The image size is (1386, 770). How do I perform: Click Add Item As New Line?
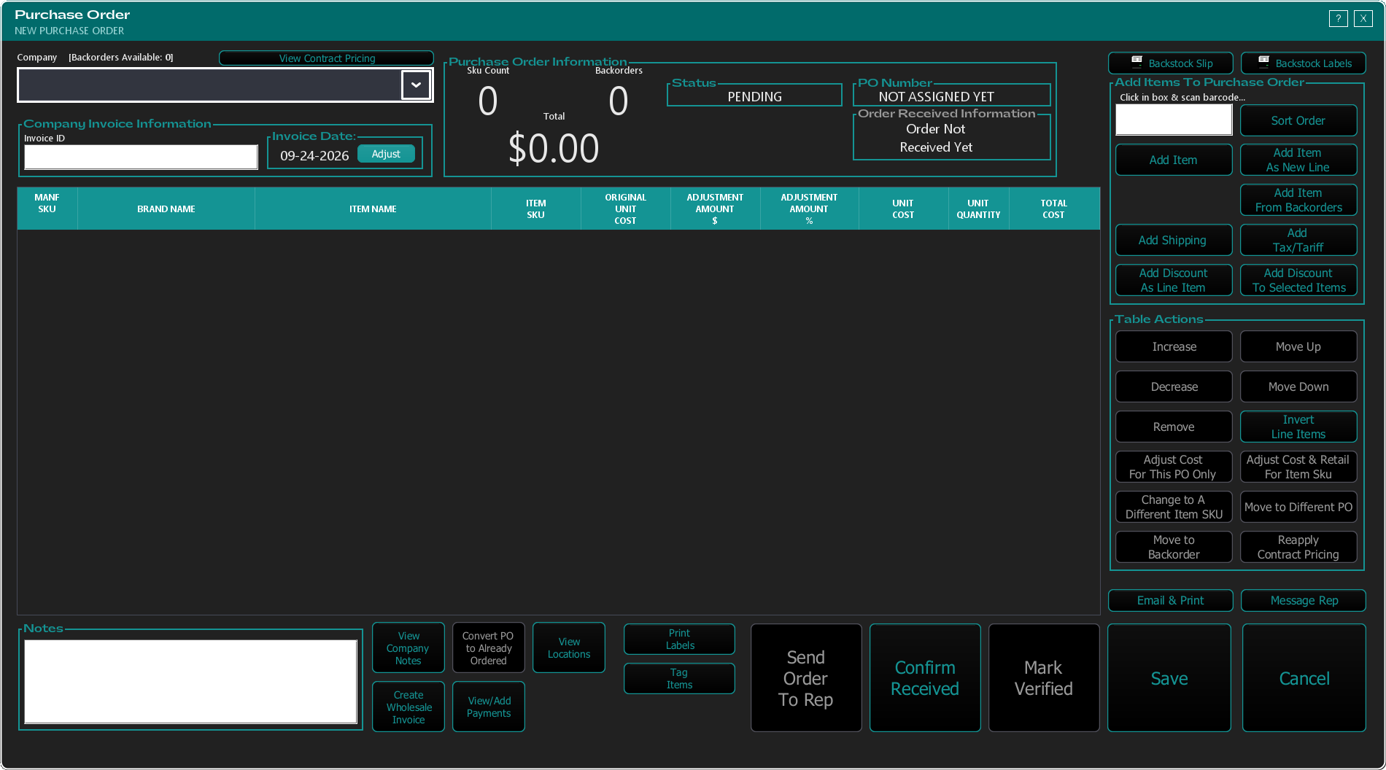click(1298, 160)
